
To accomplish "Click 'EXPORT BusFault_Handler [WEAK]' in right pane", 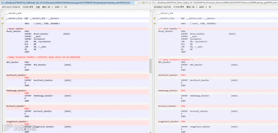I will click(209, 111).
